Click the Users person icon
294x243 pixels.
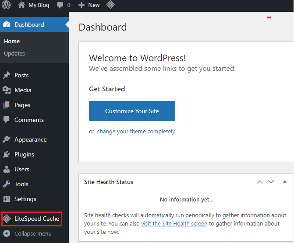point(7,169)
